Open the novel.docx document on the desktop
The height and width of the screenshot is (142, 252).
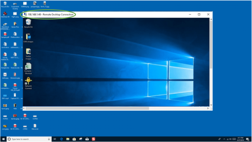coord(5,45)
